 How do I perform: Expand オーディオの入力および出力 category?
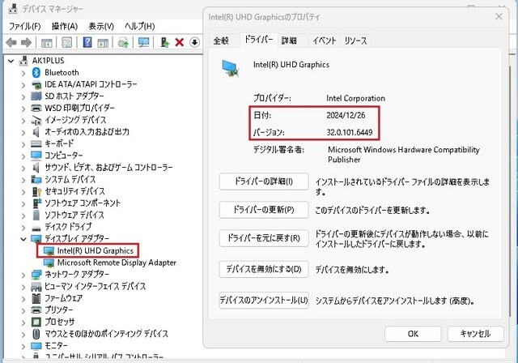(23, 133)
